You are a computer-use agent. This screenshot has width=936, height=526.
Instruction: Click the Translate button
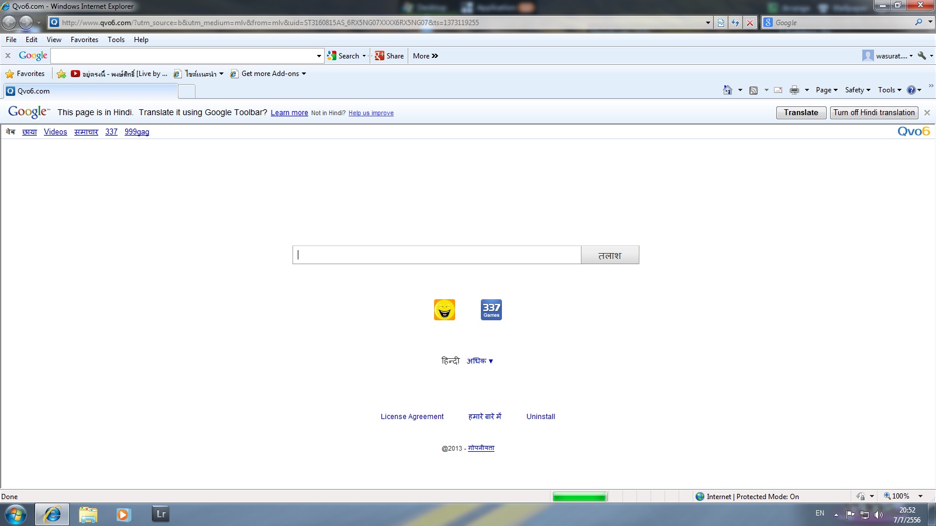click(x=801, y=113)
